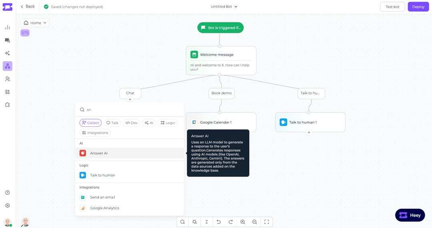Fit the flow to full screen

tap(267, 222)
